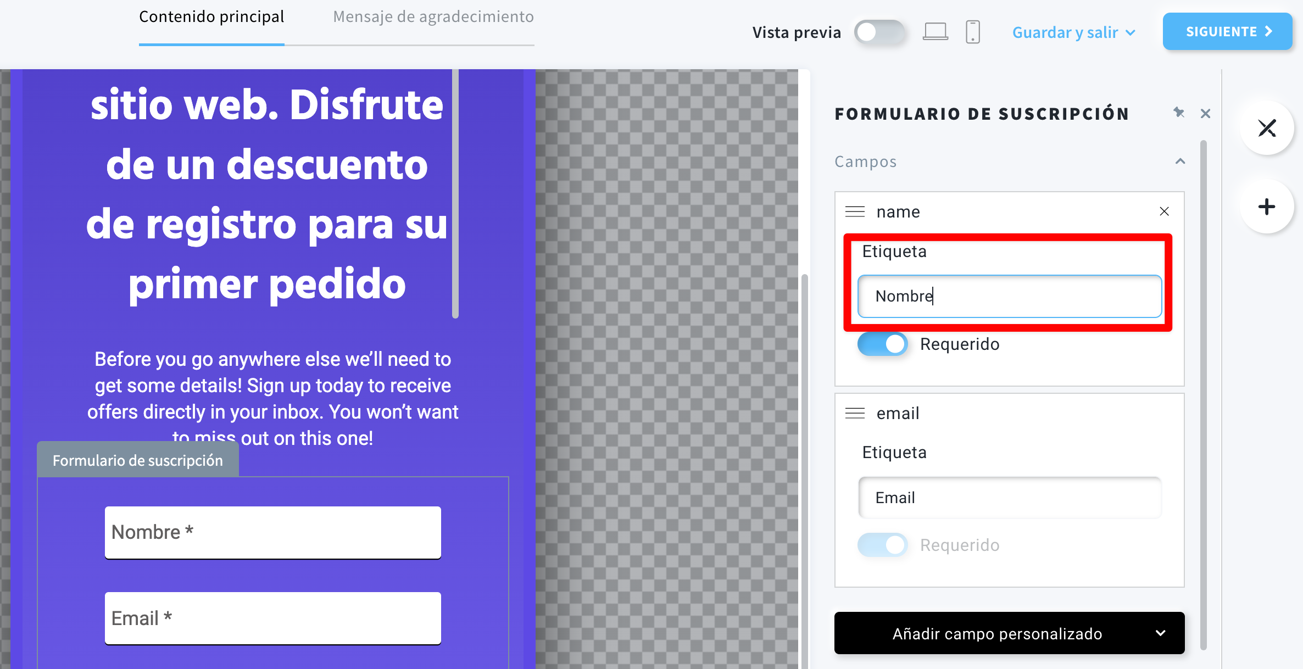
Task: Open the Guardar y salir dropdown
Action: 1074,32
